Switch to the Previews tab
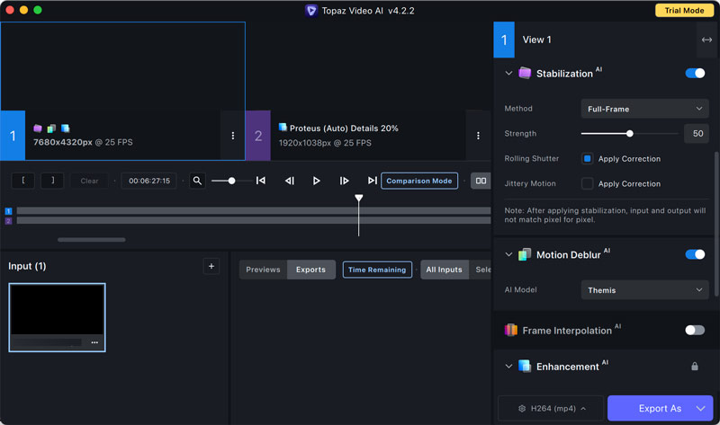Viewport: 720px width, 425px height. pos(263,270)
